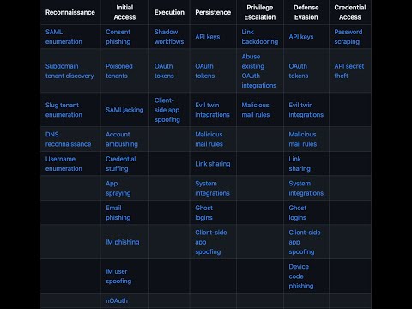Open nOAuth link
Image resolution: width=412 pixels, height=309 pixels.
[117, 300]
